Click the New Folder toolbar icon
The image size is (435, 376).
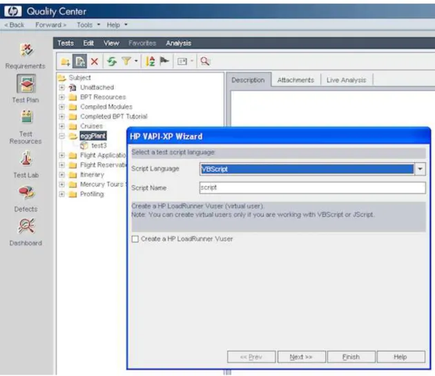coord(66,62)
